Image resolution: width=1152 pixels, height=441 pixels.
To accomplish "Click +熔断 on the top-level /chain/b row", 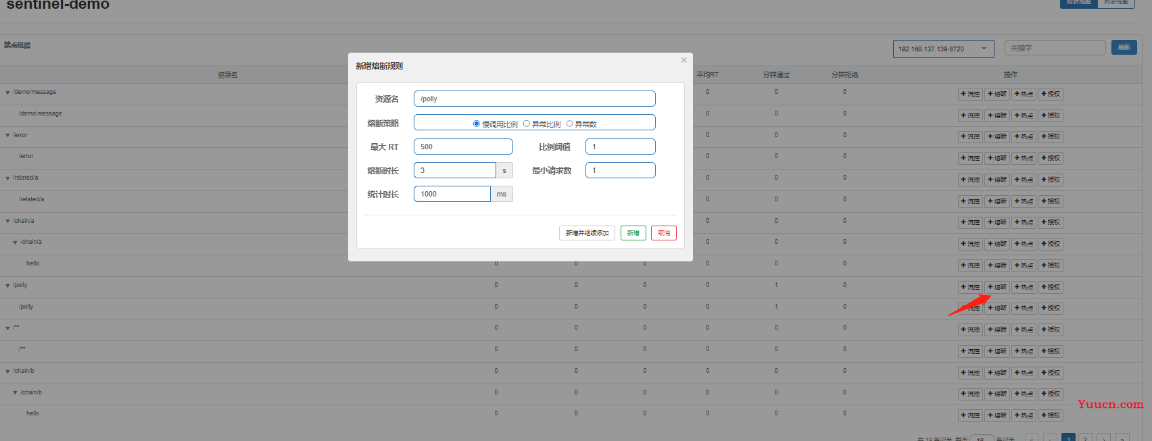I will click(x=997, y=373).
